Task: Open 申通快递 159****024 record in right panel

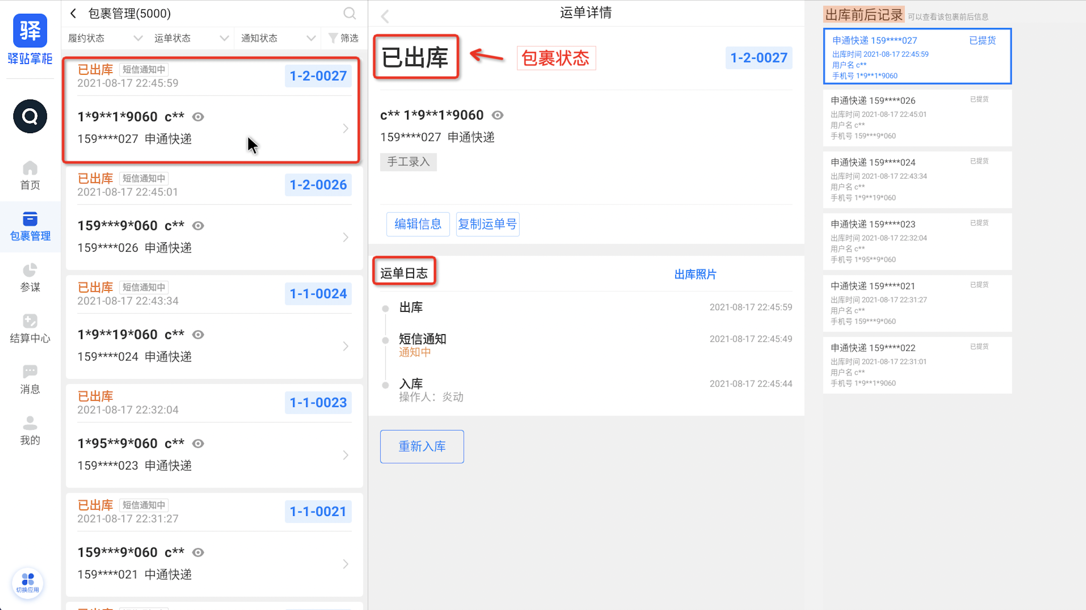Action: pyautogui.click(x=917, y=180)
